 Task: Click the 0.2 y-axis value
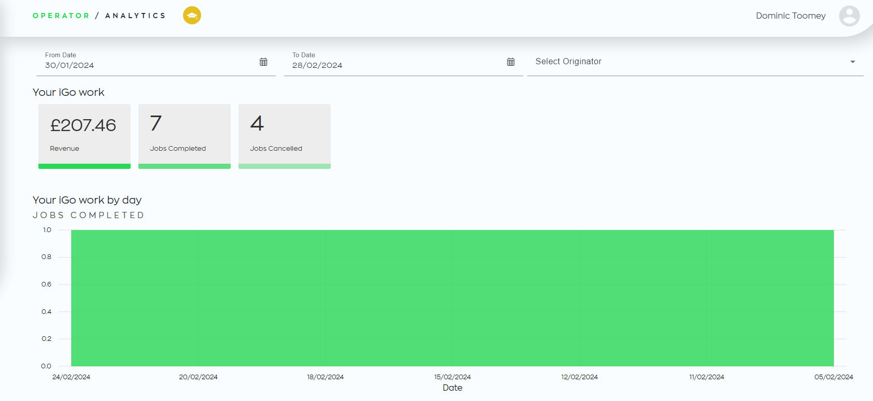tap(47, 338)
